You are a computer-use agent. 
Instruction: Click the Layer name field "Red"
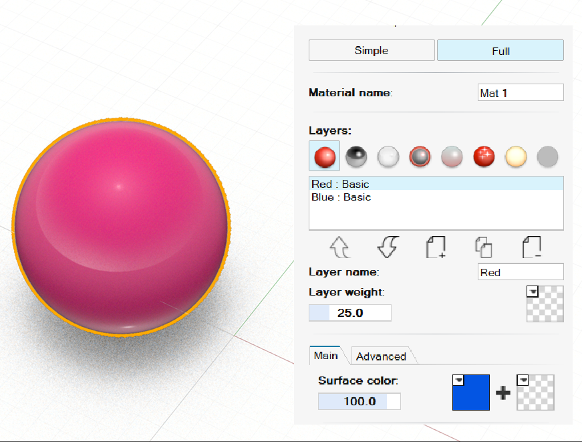[521, 272]
